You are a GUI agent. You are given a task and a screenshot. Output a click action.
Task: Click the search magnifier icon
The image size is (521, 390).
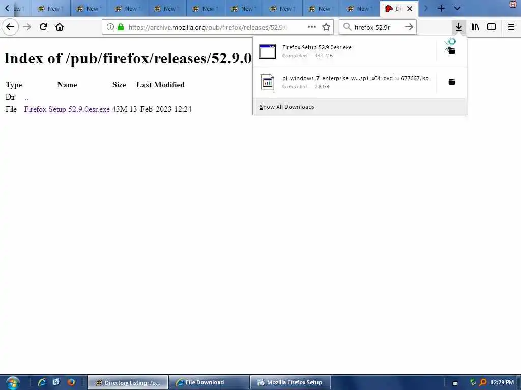(347, 27)
